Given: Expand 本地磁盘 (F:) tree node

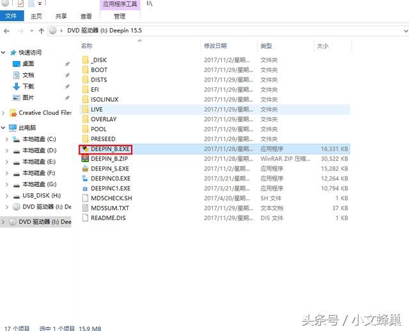Looking at the screenshot, I should pos(7,173).
